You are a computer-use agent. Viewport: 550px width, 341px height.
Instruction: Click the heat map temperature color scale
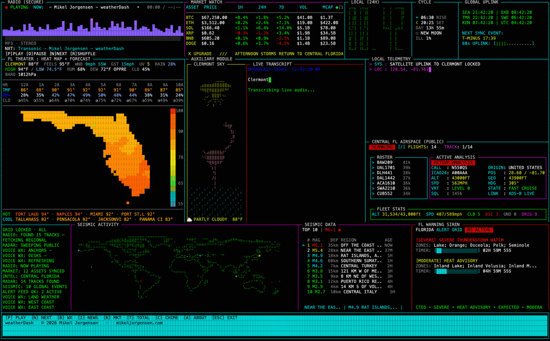click(x=173, y=157)
